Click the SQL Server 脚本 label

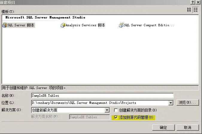21,25
